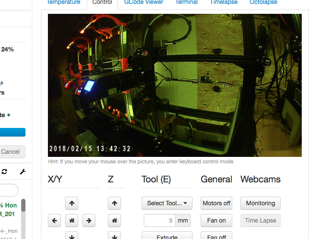This screenshot has width=316, height=239.
Task: Open the Temperature tab
Action: 63,2
